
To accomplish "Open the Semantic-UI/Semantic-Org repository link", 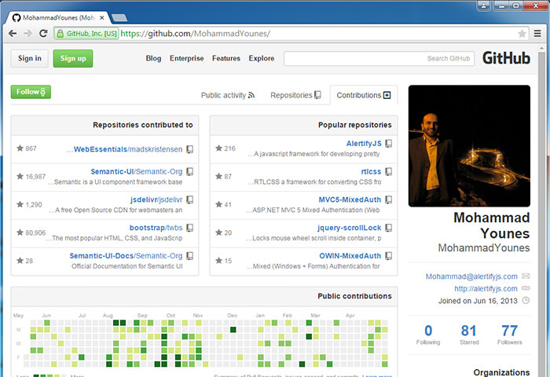I will [137, 171].
